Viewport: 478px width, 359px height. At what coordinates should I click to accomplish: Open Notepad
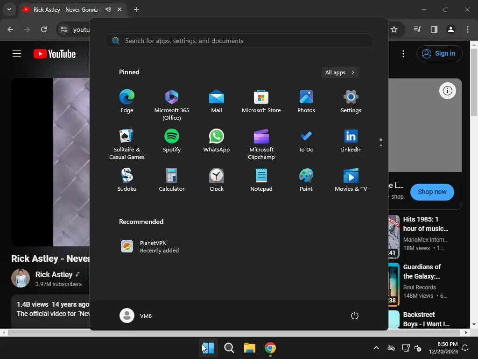pyautogui.click(x=261, y=180)
